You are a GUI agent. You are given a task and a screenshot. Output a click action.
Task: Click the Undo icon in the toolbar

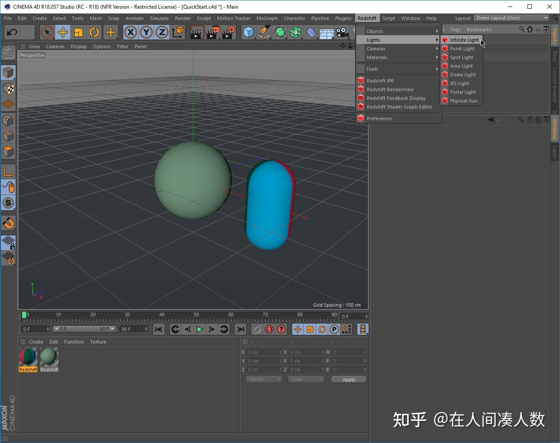pos(12,32)
